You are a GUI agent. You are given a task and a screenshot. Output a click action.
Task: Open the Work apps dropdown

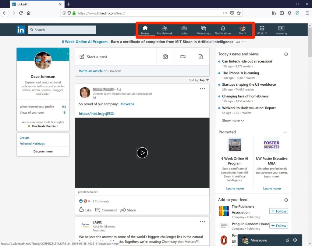pyautogui.click(x=262, y=30)
